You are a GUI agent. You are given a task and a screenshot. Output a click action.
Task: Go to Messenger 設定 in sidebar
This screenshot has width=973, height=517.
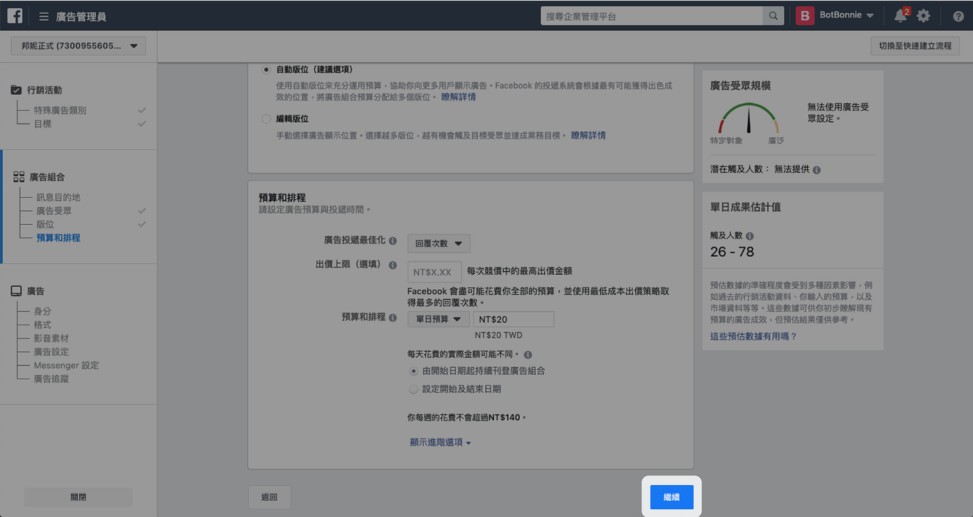[x=67, y=365]
